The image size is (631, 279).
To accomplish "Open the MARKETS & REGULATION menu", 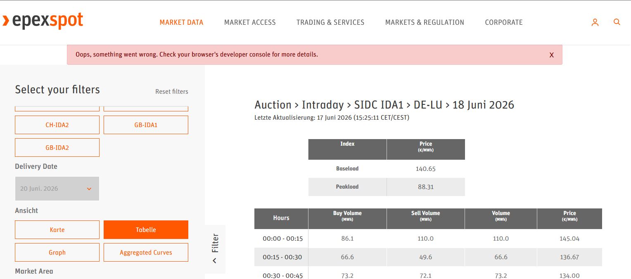I will click(x=425, y=22).
